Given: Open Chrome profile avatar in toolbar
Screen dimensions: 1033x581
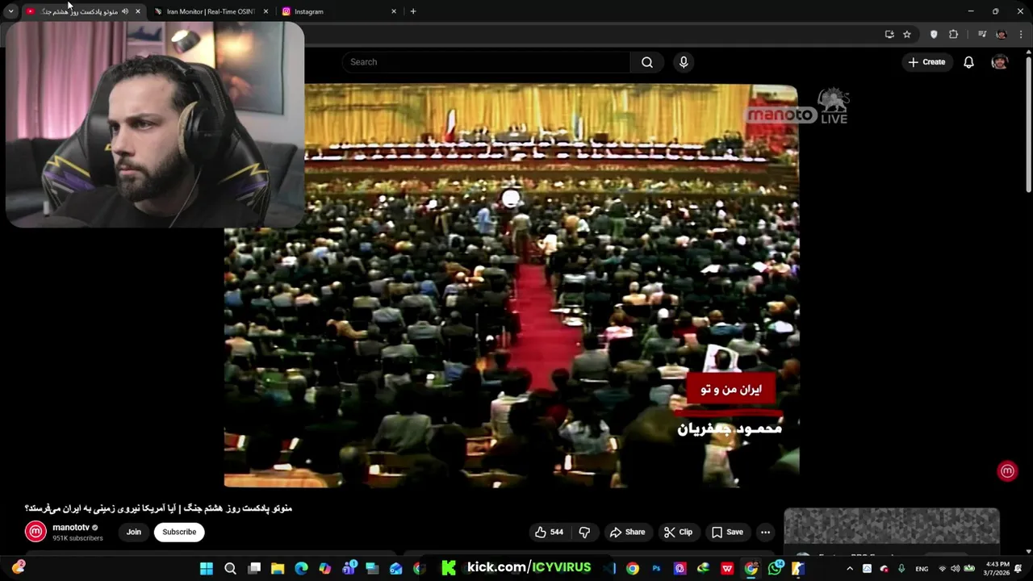Looking at the screenshot, I should coord(1002,34).
